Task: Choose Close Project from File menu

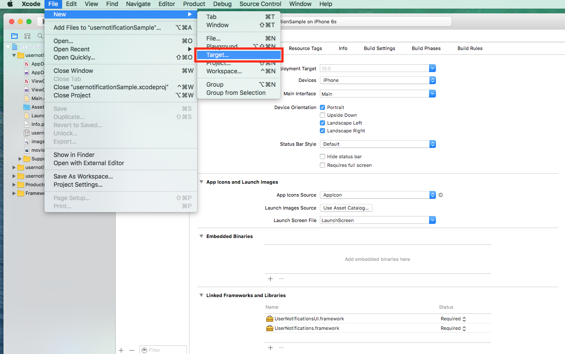Action: (121, 95)
